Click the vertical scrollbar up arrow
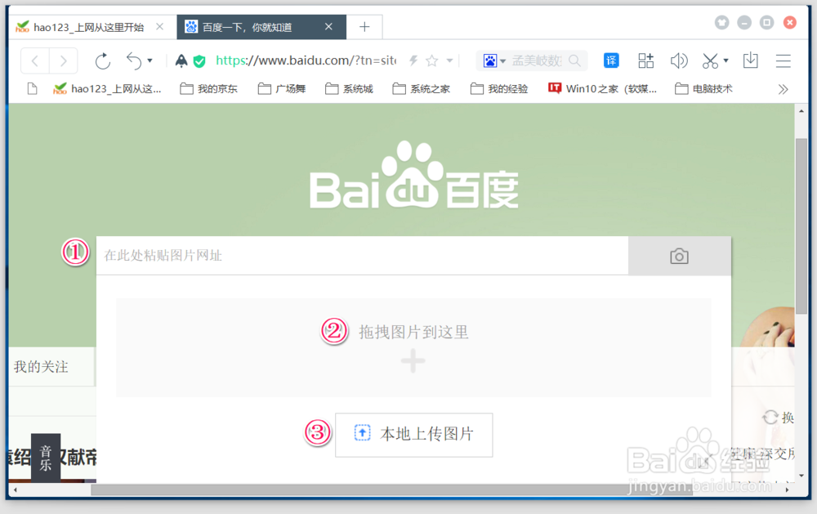This screenshot has width=817, height=514. point(801,111)
